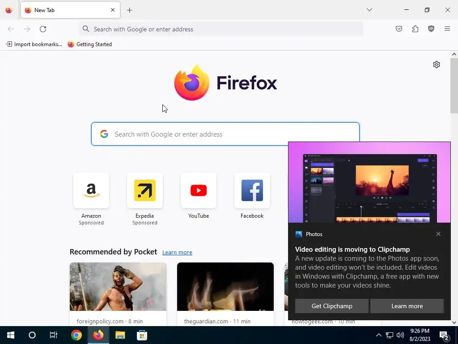458x344 pixels.
Task: Open the foreignpolicy.com article thumbnail
Action: 118,287
